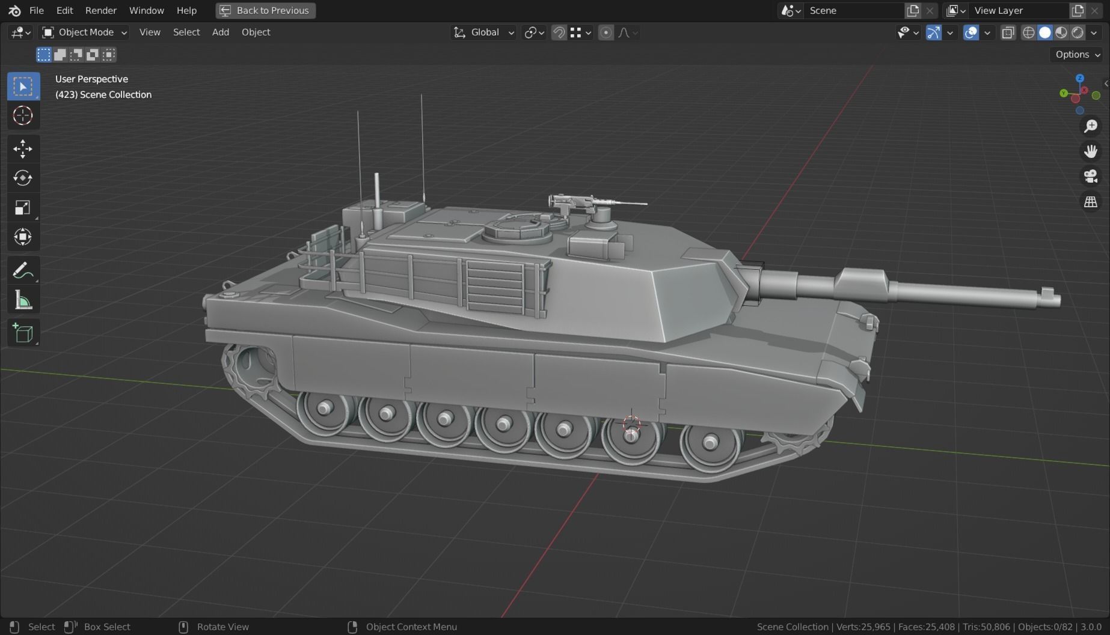
Task: Select the Scale tool
Action: pos(23,208)
